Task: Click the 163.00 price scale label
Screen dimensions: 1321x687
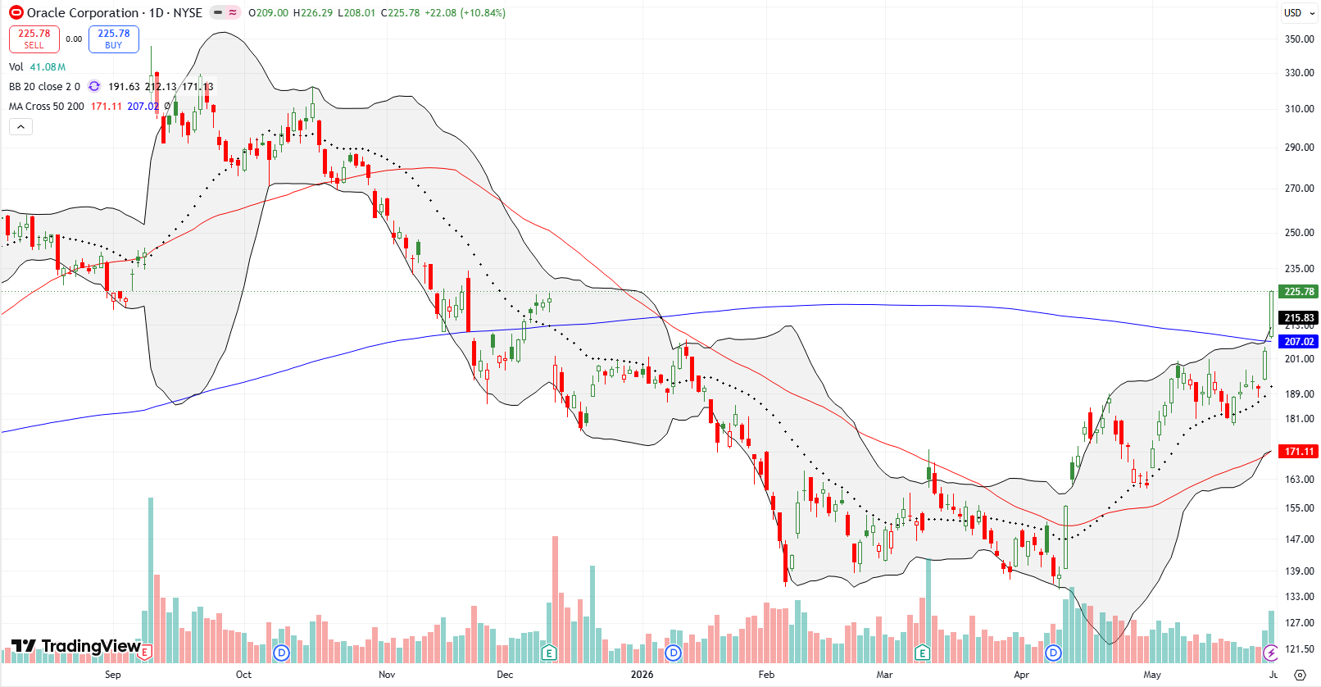Action: click(x=1299, y=480)
